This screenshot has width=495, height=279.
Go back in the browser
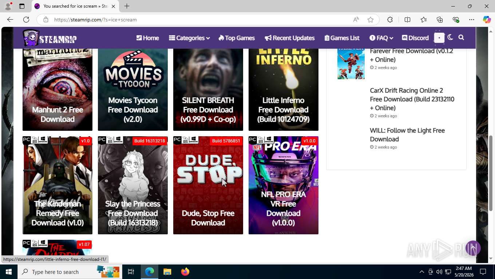(10, 20)
